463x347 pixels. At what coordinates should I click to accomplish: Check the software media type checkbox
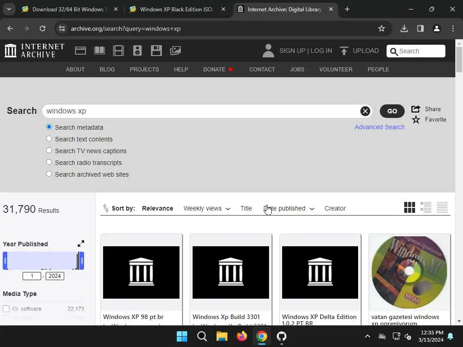point(6,309)
